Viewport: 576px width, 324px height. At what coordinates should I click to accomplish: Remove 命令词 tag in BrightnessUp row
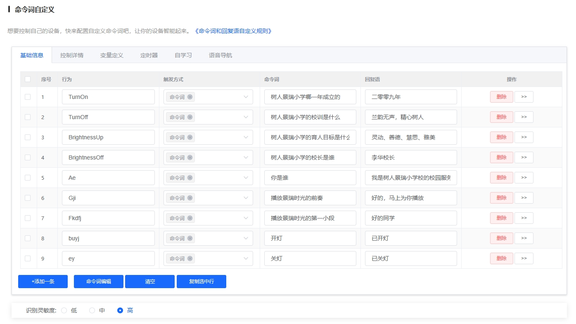point(190,137)
